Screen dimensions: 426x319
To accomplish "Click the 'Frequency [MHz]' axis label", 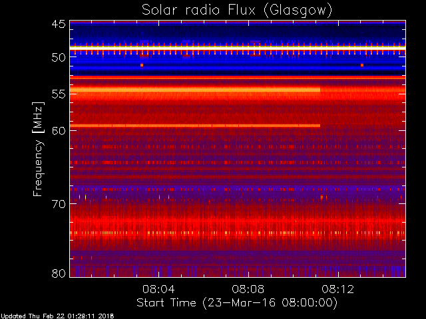I will click(x=39, y=149).
